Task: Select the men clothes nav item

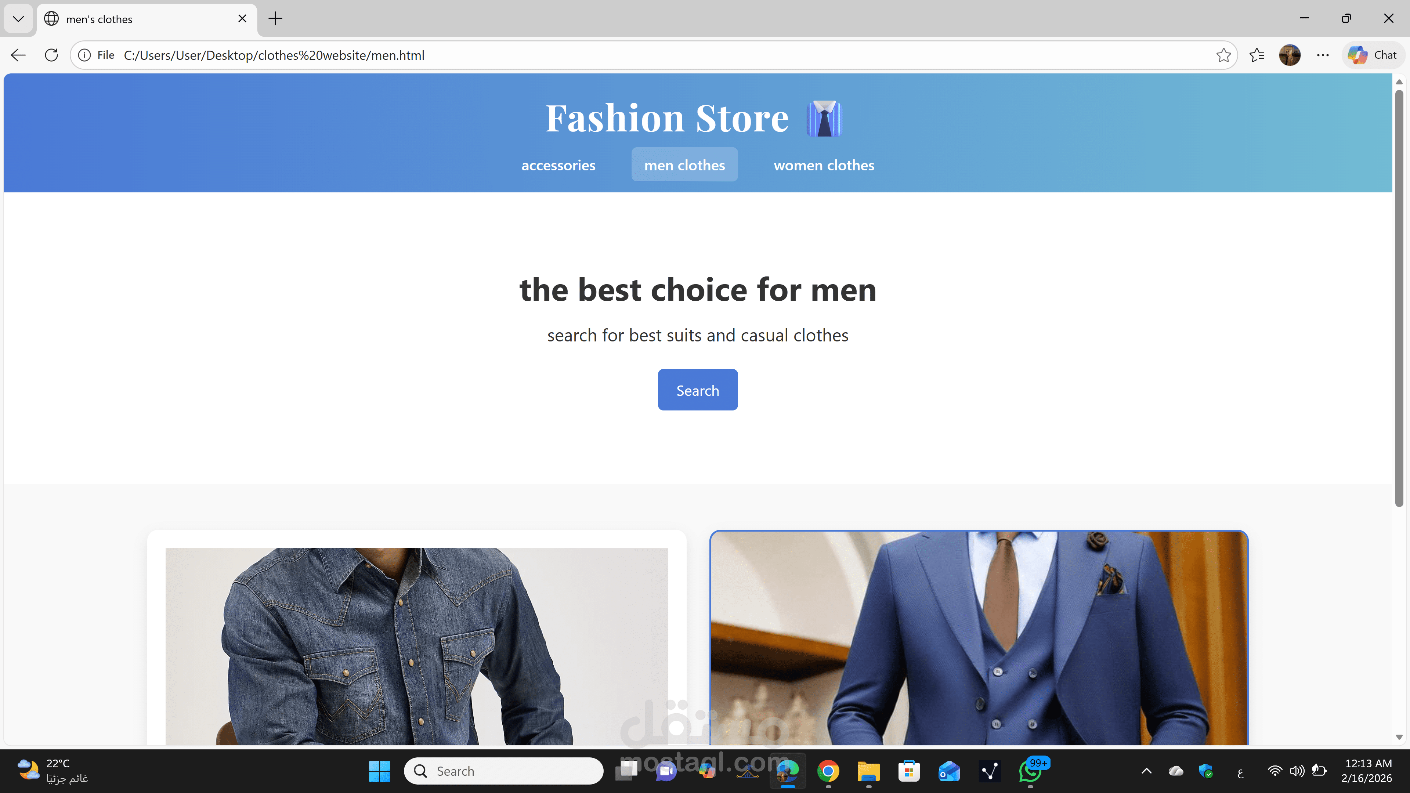Action: (684, 165)
